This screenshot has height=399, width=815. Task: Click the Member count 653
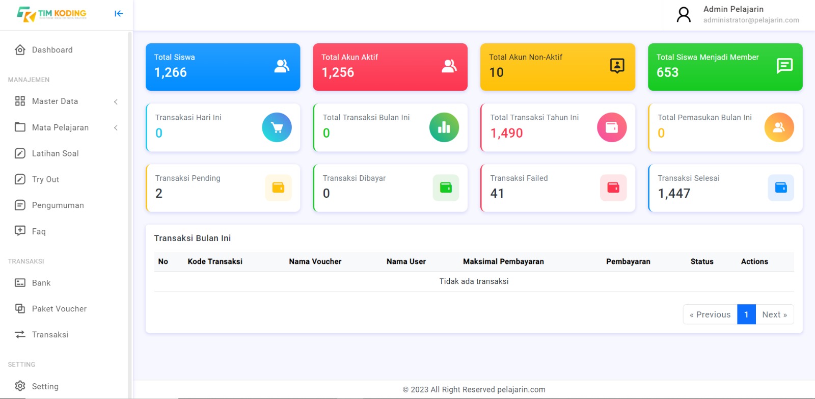tap(667, 72)
